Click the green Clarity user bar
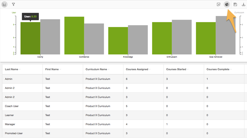This screenshot has height=138, width=247. [x=30, y=38]
